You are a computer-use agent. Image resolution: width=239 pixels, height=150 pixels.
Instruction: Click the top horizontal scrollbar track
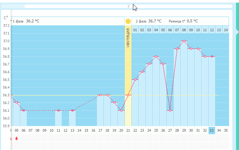(x=73, y=6)
